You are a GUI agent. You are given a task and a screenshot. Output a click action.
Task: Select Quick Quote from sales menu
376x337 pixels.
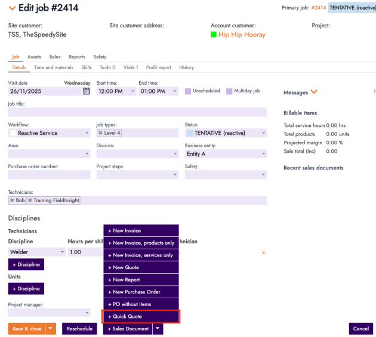point(141,316)
